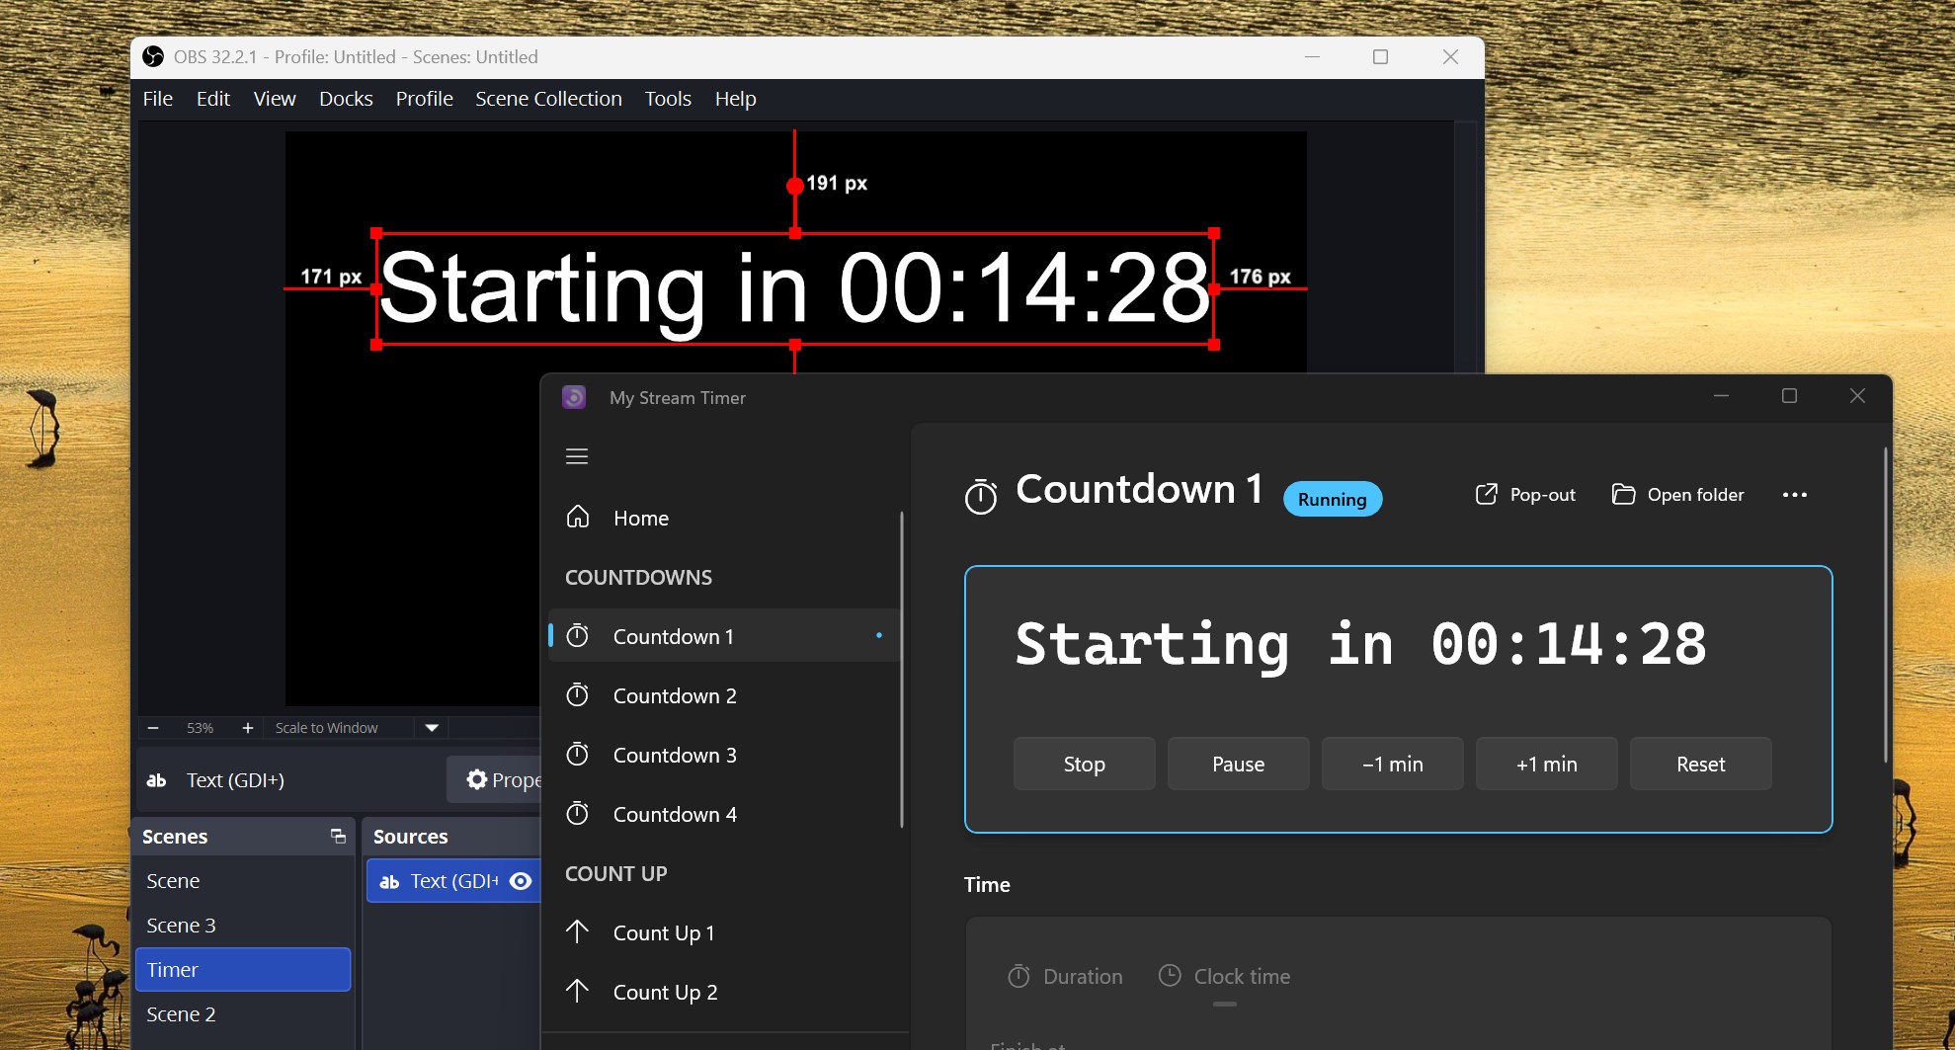Reset the Countdown 1 timer
Viewport: 1955px width, 1050px height.
(1700, 764)
